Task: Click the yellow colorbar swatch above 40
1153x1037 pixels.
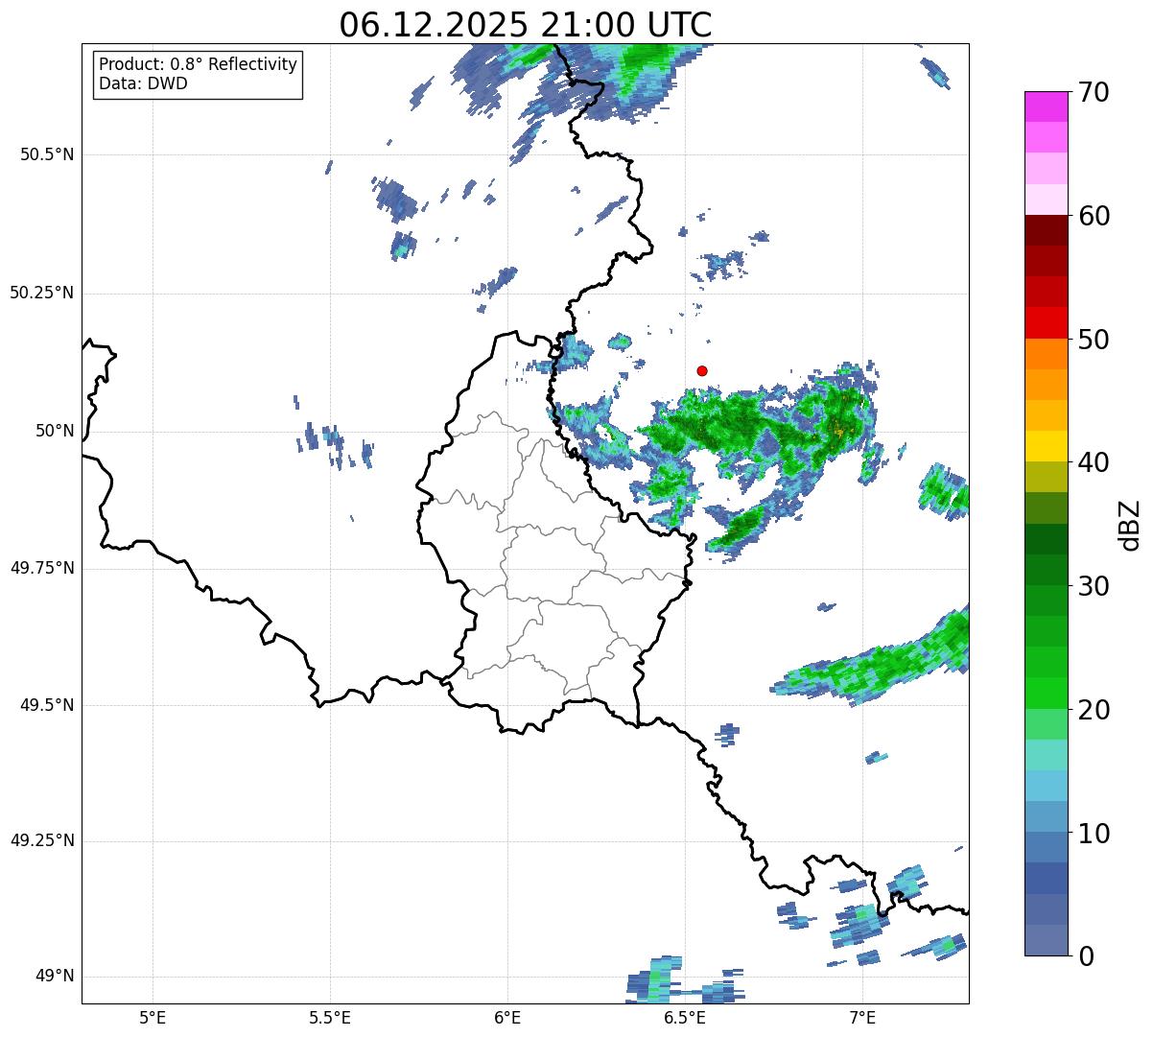Action: [x=1046, y=446]
